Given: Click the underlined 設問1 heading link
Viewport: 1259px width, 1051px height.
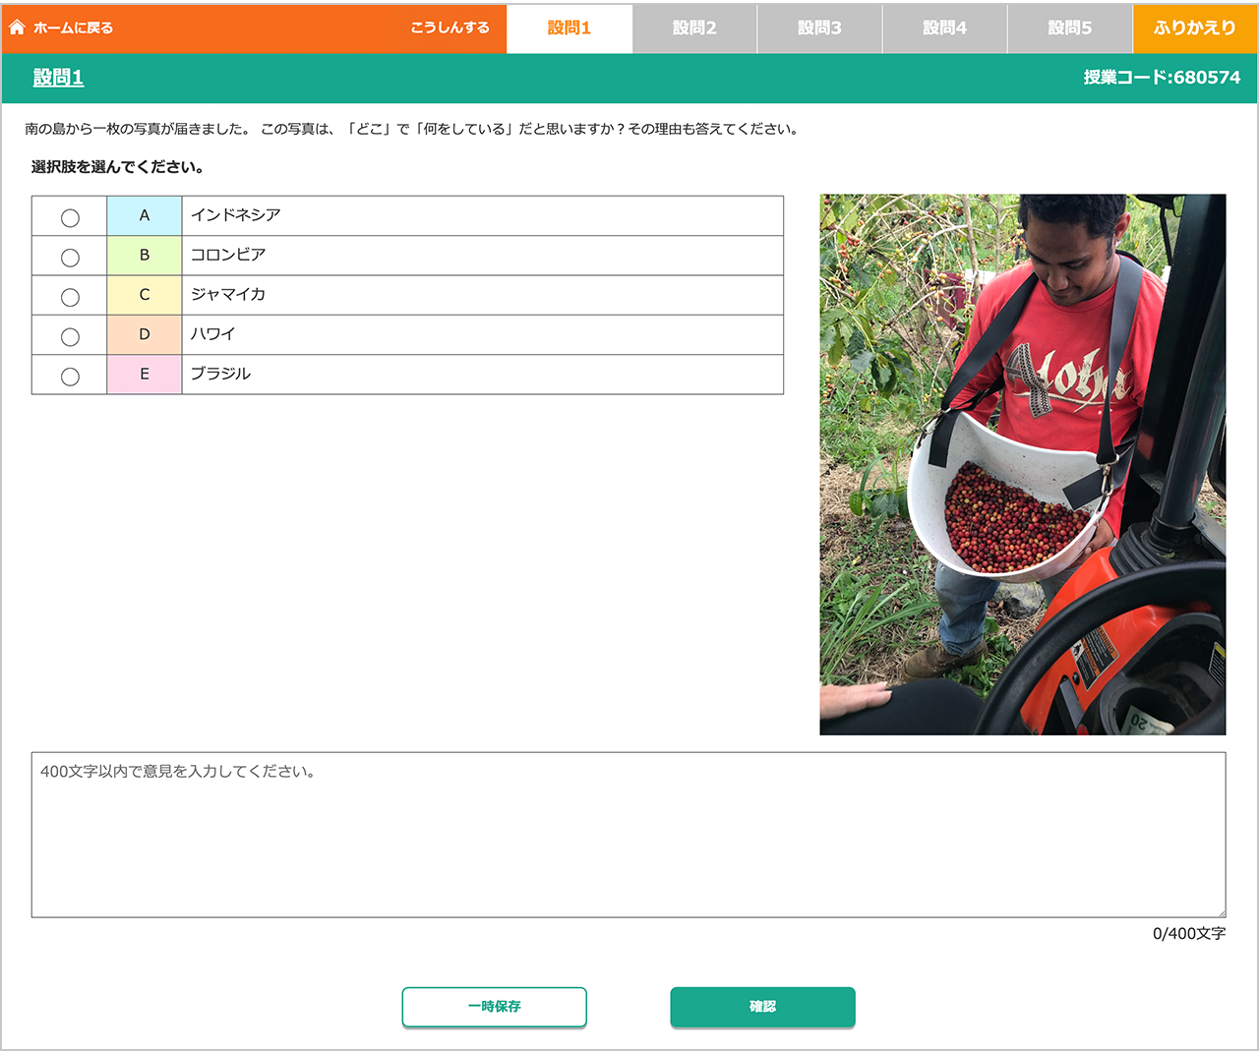Looking at the screenshot, I should pos(58,78).
